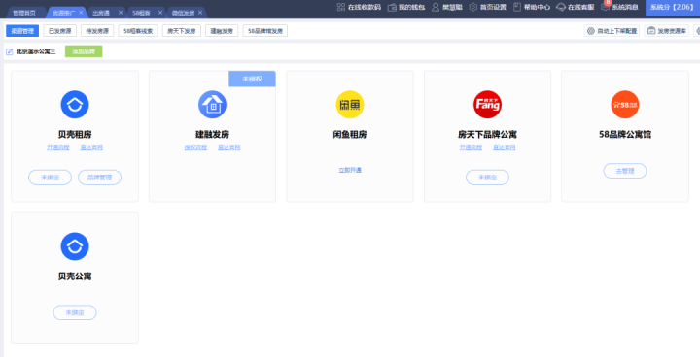Click the 帮助中心 book icon
This screenshot has height=357, width=700.
tap(517, 7)
